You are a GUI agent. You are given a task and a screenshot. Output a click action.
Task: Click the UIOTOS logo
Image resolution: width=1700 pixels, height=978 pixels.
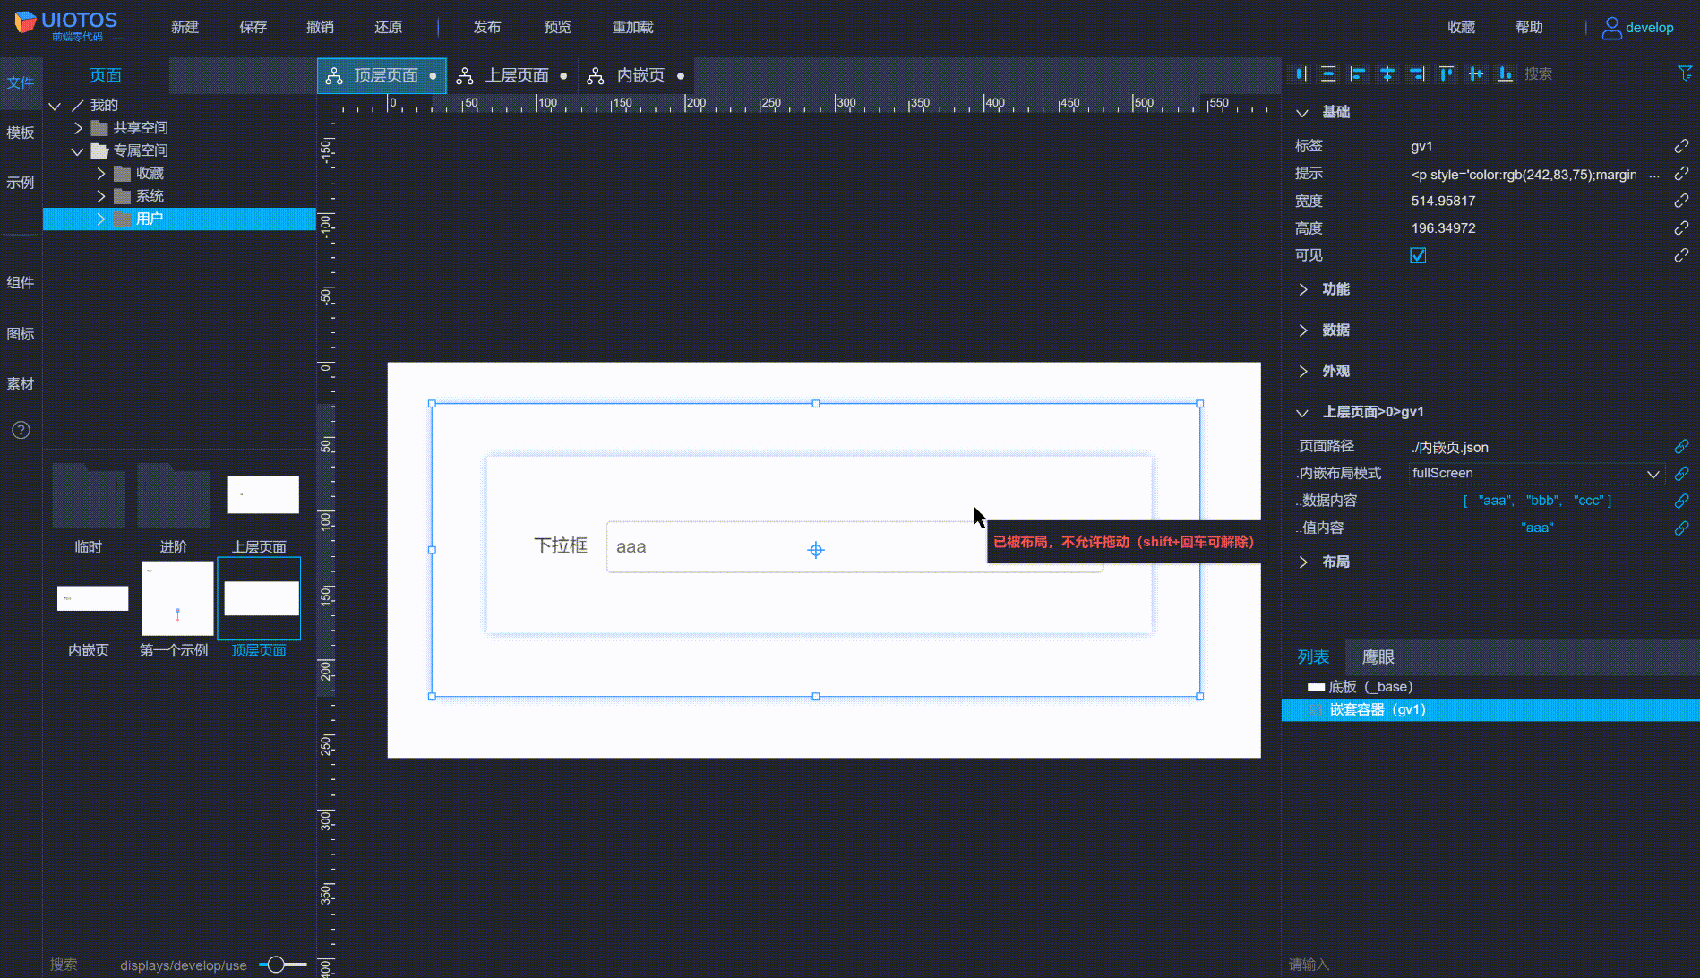[x=66, y=26]
